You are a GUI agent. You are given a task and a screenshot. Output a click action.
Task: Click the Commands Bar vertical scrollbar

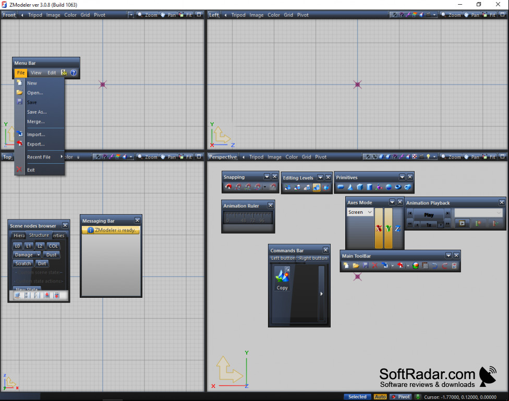(x=321, y=294)
